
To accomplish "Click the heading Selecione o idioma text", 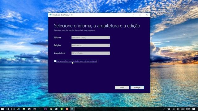I will click(x=97, y=26).
